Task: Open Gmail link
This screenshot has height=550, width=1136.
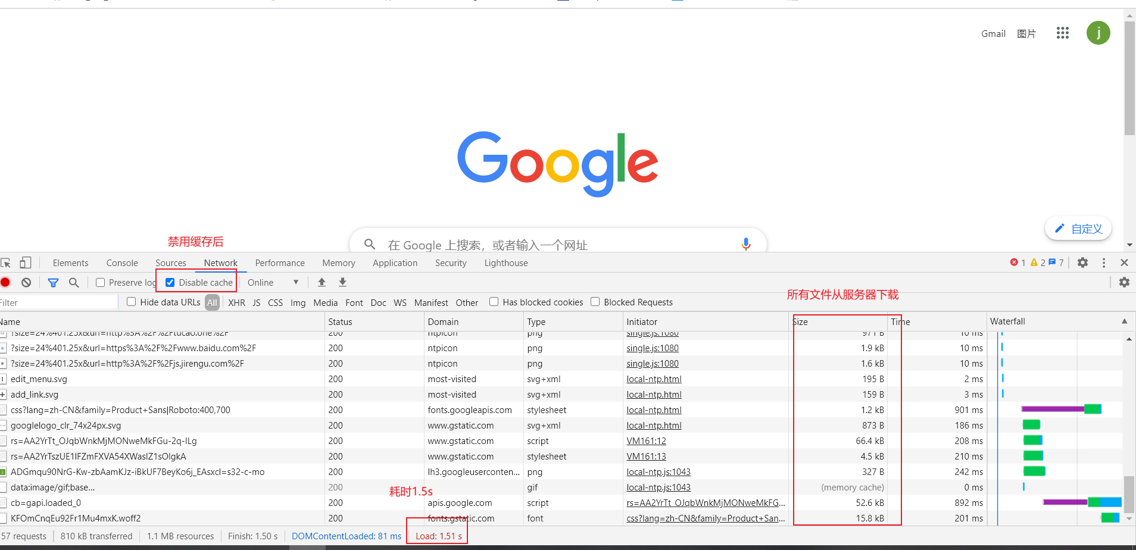Action: 993,34
